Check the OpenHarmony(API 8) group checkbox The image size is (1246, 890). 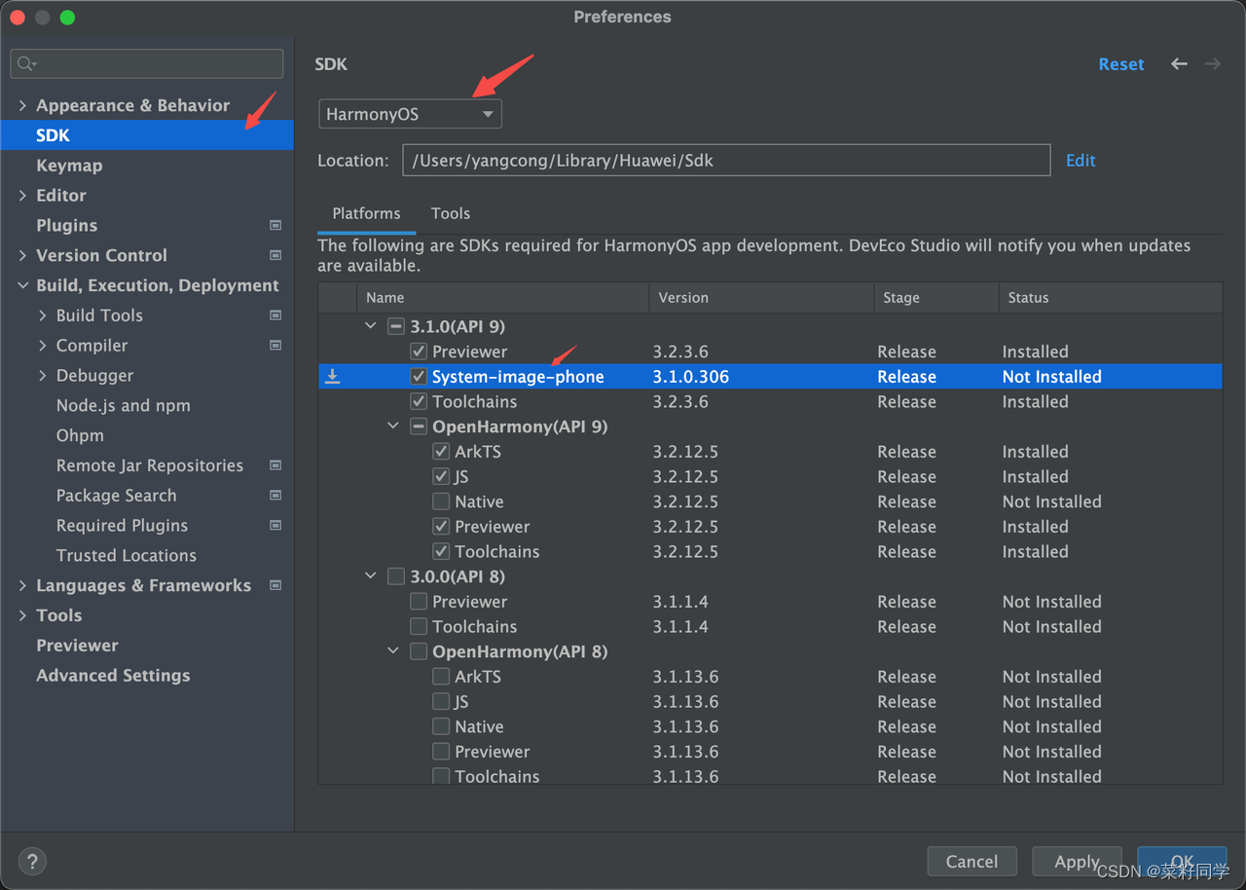419,651
